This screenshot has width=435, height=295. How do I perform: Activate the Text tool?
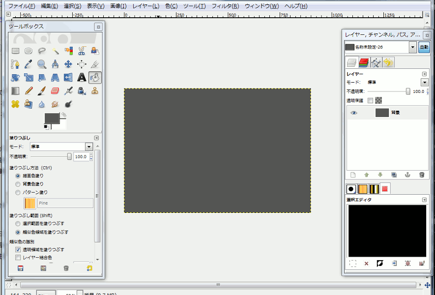pyautogui.click(x=82, y=77)
